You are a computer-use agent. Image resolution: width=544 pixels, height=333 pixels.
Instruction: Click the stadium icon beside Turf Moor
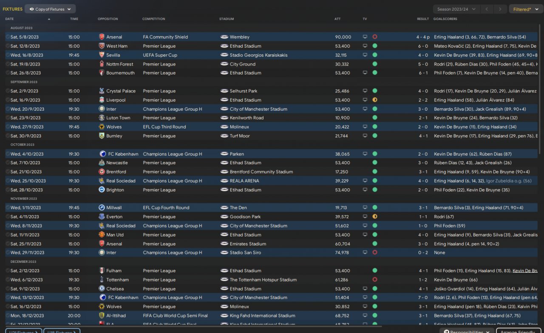click(224, 136)
